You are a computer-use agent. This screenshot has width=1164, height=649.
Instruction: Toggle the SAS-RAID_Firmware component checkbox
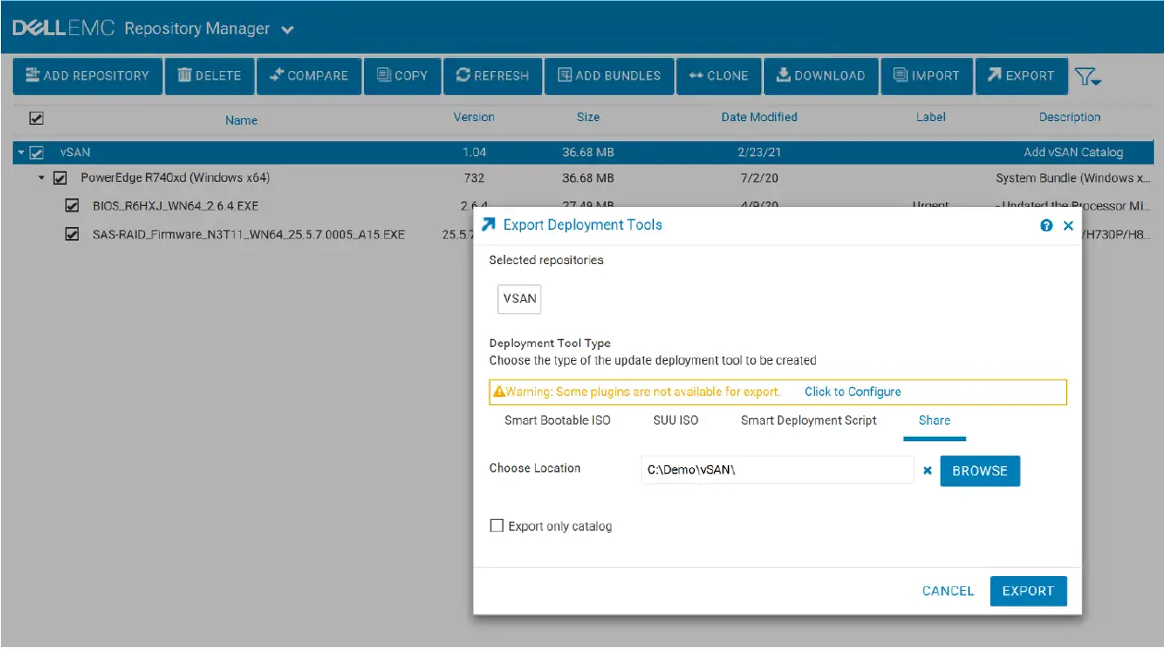point(71,234)
